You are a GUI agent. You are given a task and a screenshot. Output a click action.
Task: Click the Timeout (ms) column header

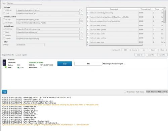[145, 9]
